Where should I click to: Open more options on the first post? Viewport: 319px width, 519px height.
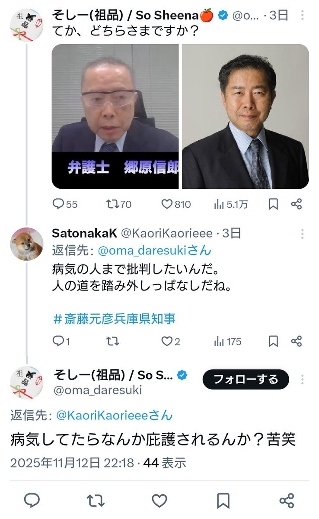point(302,16)
